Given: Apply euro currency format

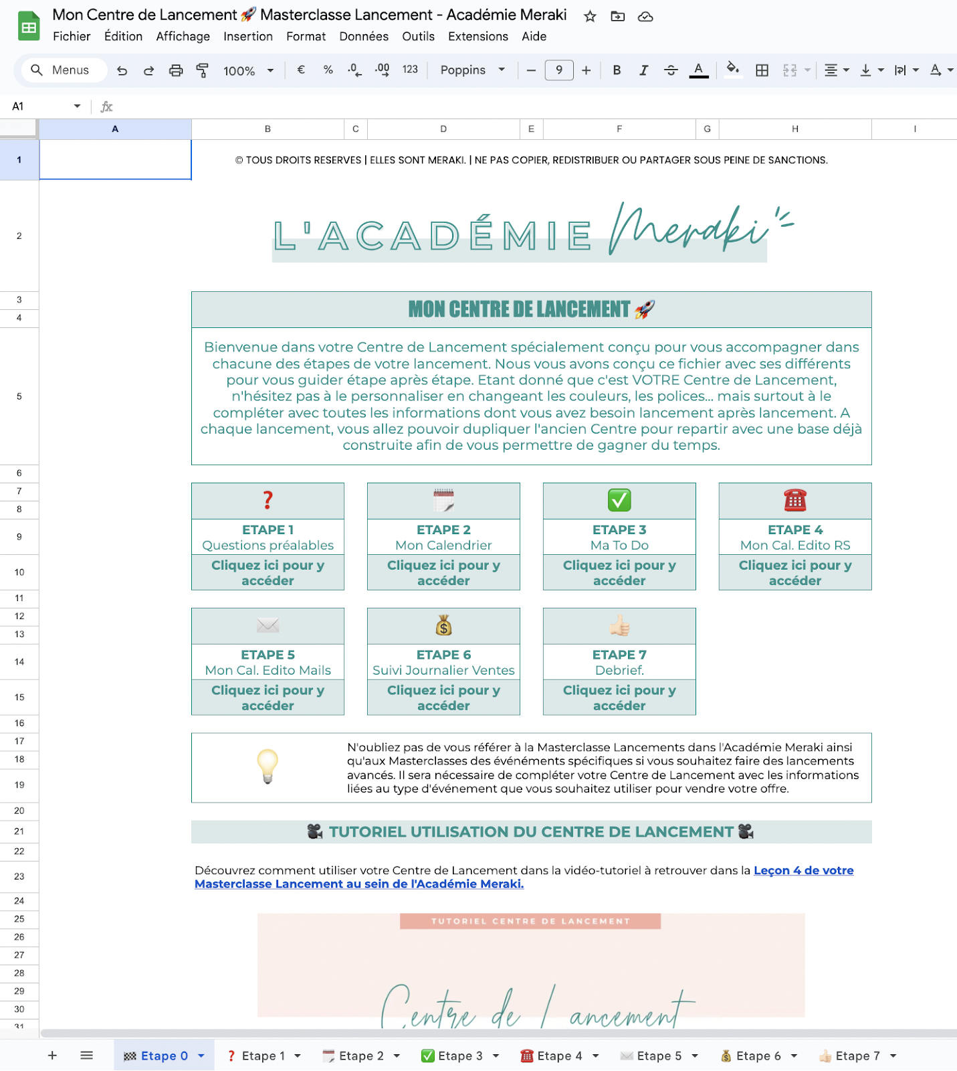Looking at the screenshot, I should pos(301,70).
